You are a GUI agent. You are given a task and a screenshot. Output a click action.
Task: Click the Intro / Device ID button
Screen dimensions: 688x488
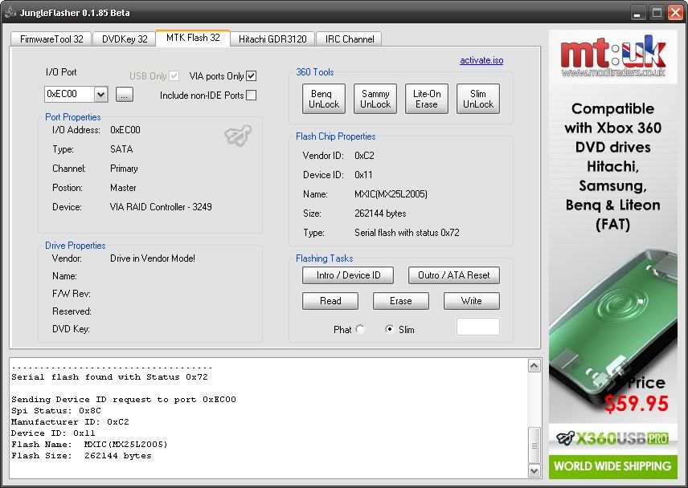click(x=348, y=275)
